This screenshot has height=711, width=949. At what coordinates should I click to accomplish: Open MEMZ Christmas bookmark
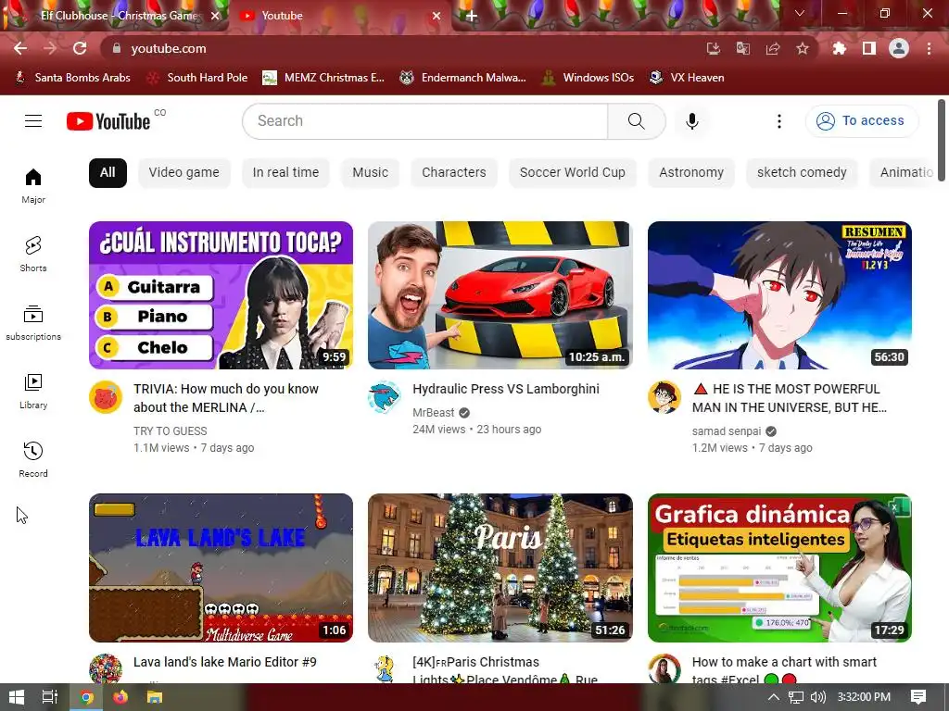coord(323,78)
